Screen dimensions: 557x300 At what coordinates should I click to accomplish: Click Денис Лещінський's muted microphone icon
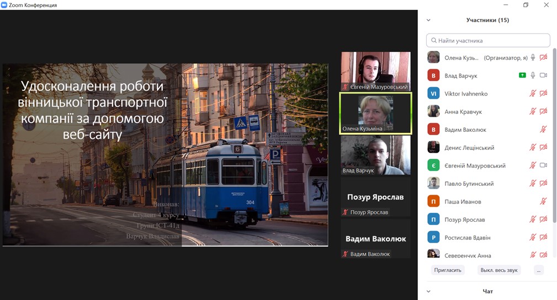(533, 148)
